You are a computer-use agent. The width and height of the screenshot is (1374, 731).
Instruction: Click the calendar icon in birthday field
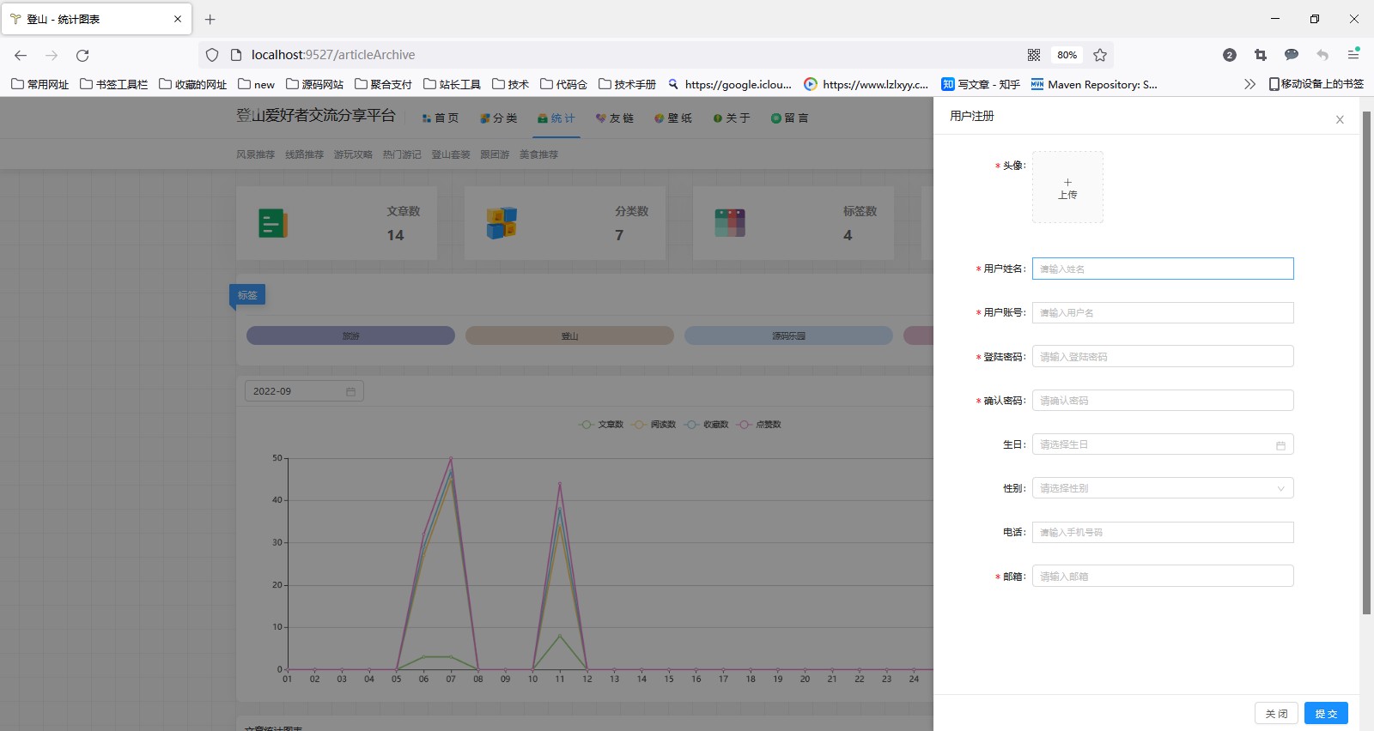(x=1280, y=445)
